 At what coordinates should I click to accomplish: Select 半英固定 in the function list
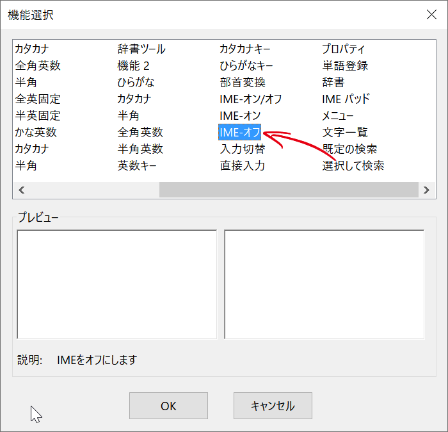tap(37, 115)
